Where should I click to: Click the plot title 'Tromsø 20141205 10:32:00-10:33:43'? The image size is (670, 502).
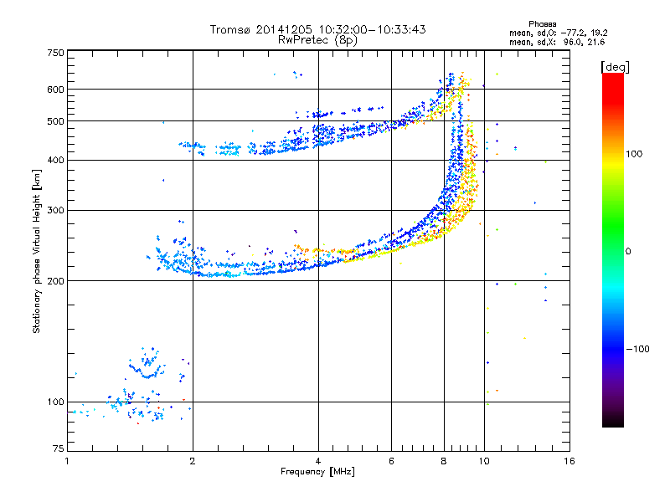317,29
